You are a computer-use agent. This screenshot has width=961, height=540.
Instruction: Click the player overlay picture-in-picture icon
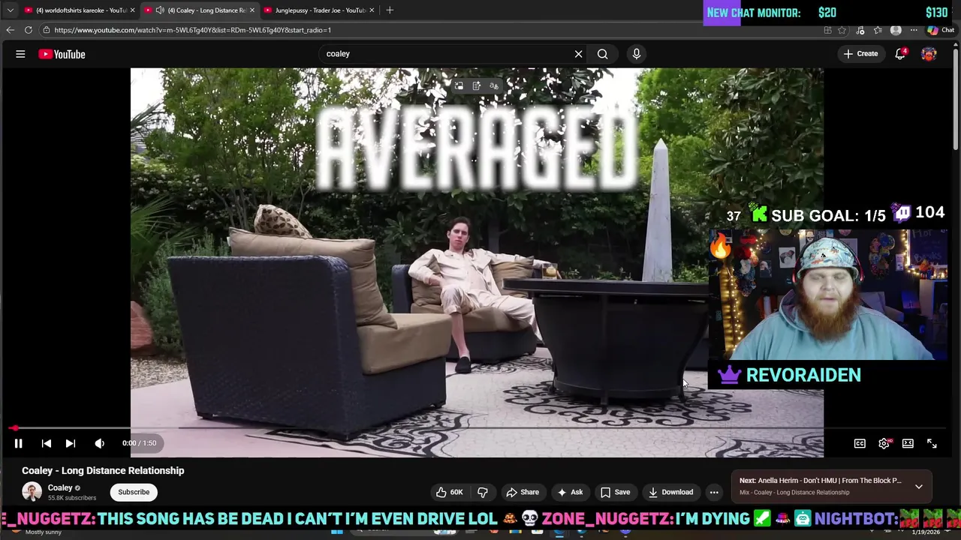tap(459, 86)
